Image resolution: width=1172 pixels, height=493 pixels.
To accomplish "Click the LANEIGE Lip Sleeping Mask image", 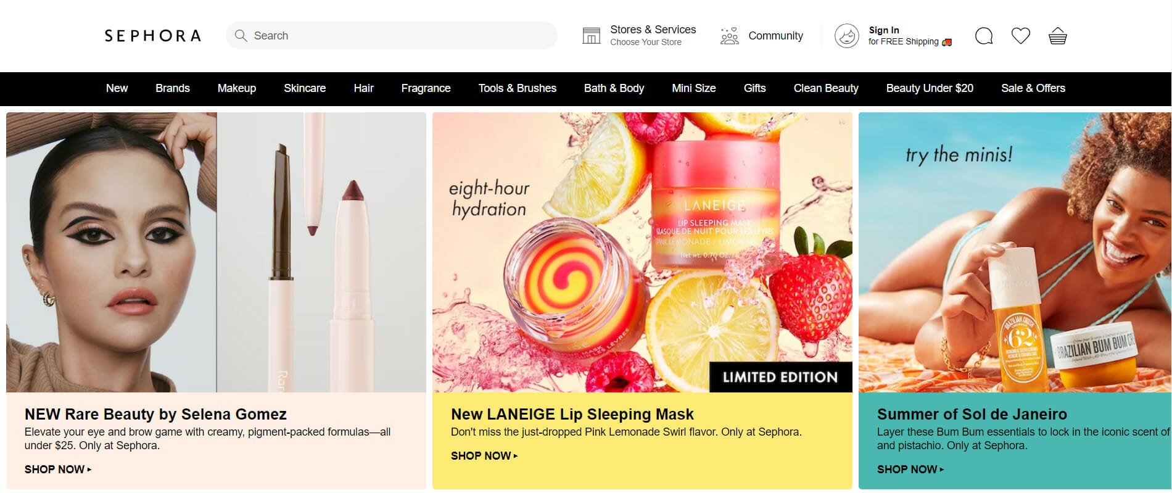I will tap(642, 252).
